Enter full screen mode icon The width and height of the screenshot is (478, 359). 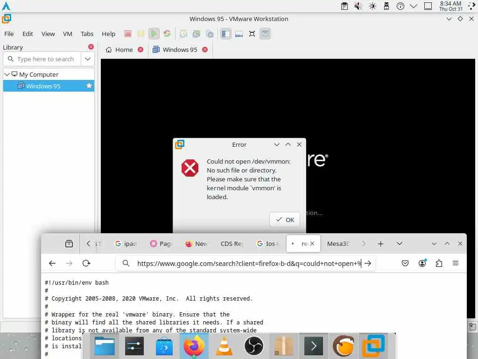coord(252,34)
